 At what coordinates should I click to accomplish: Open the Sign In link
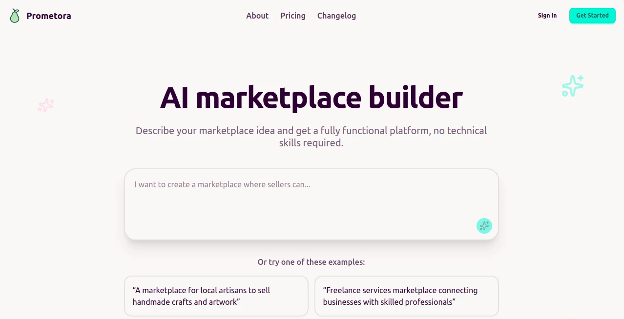point(547,15)
